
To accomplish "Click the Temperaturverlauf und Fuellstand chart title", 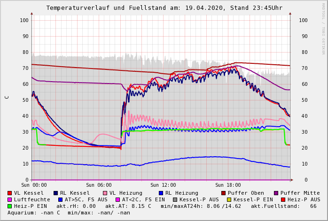I will 164,8.
